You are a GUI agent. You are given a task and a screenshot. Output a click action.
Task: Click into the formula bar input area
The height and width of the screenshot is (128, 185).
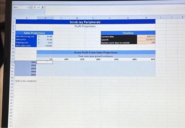(114, 10)
